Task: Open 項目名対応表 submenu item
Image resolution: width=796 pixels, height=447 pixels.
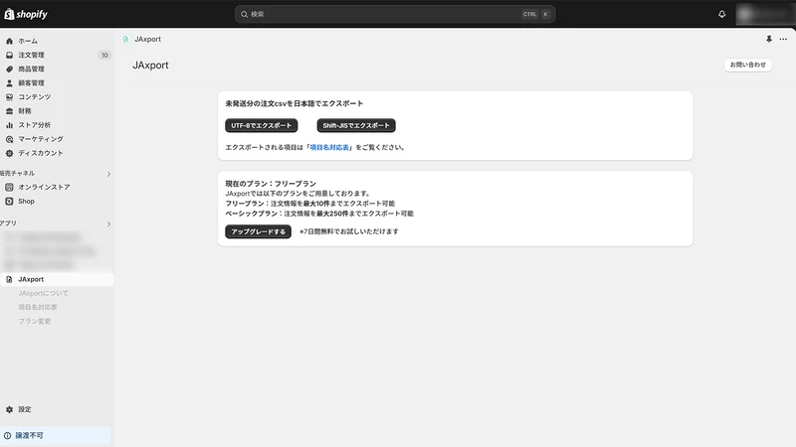Action: tap(38, 307)
